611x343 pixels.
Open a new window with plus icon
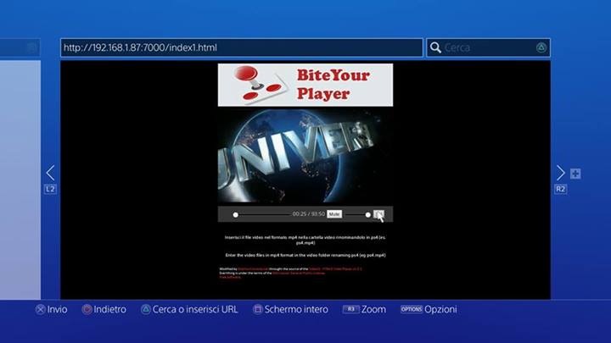(x=575, y=174)
